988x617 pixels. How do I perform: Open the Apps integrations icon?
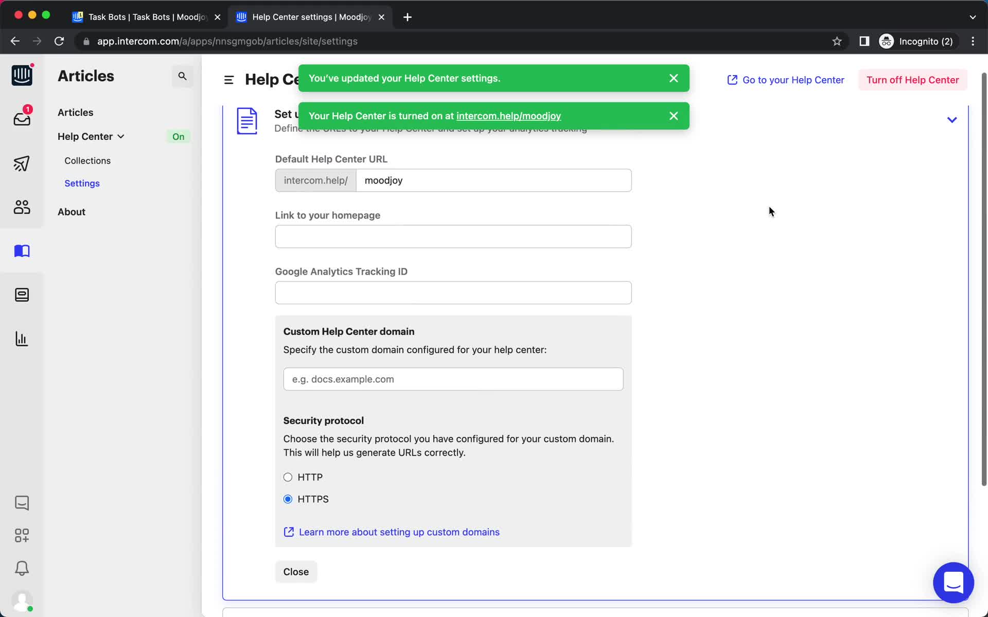(21, 535)
